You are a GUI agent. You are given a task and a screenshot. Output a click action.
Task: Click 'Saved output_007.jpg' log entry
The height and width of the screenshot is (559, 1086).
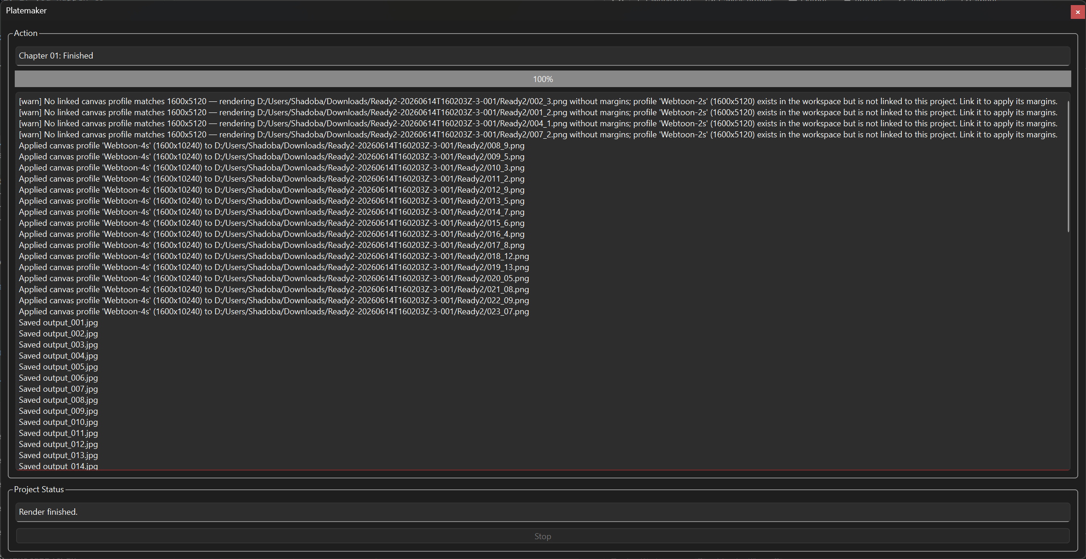[x=59, y=389]
